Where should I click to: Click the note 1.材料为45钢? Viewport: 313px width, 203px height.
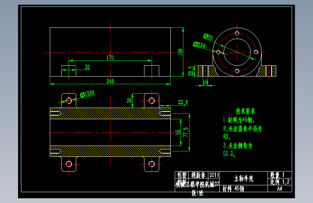pyautogui.click(x=239, y=120)
